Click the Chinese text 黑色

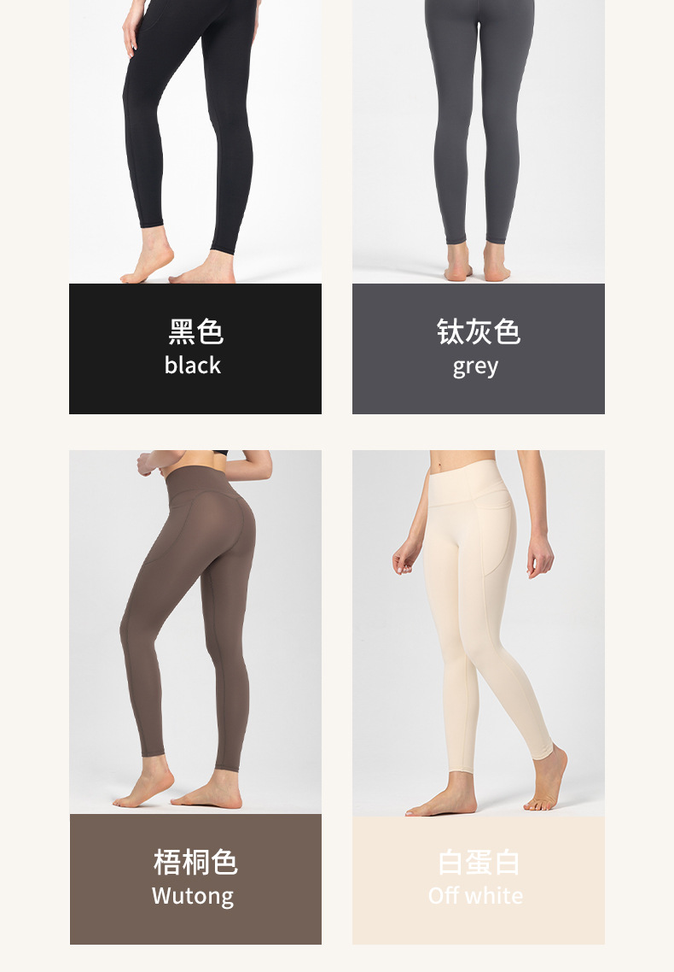195,331
